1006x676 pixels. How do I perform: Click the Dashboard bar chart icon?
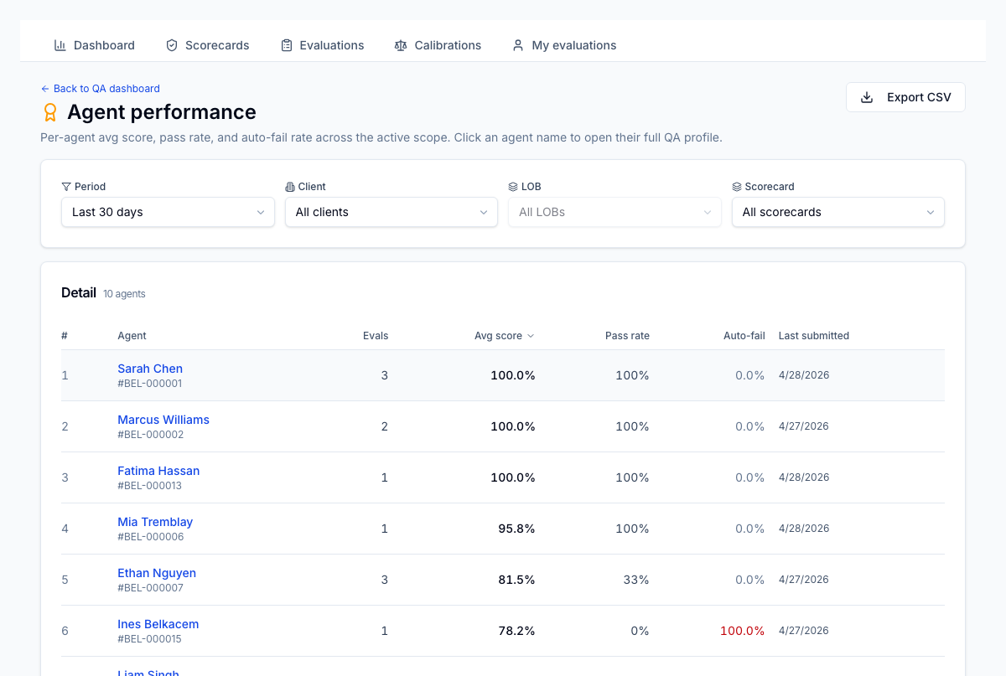coord(60,45)
